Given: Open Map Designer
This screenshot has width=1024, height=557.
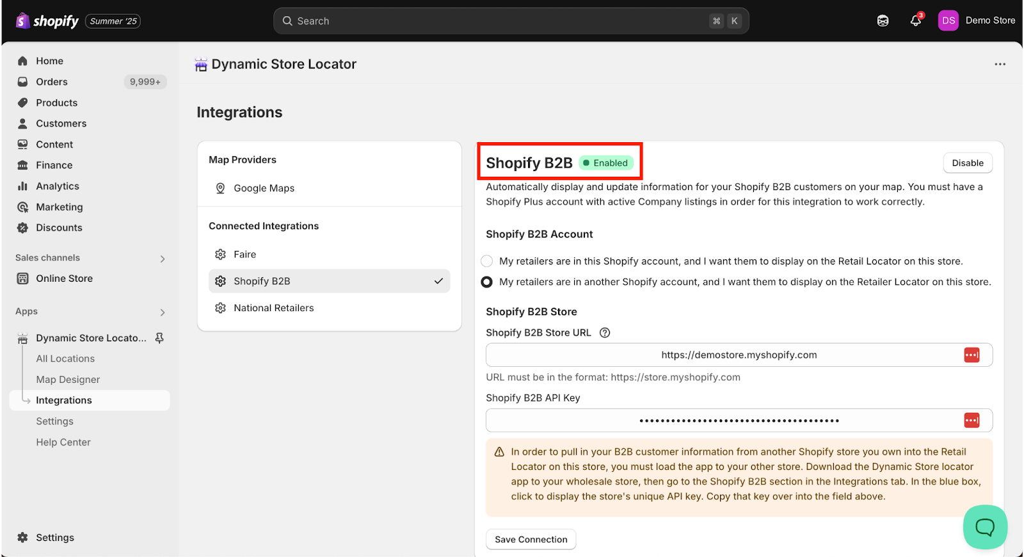Looking at the screenshot, I should pyautogui.click(x=68, y=380).
